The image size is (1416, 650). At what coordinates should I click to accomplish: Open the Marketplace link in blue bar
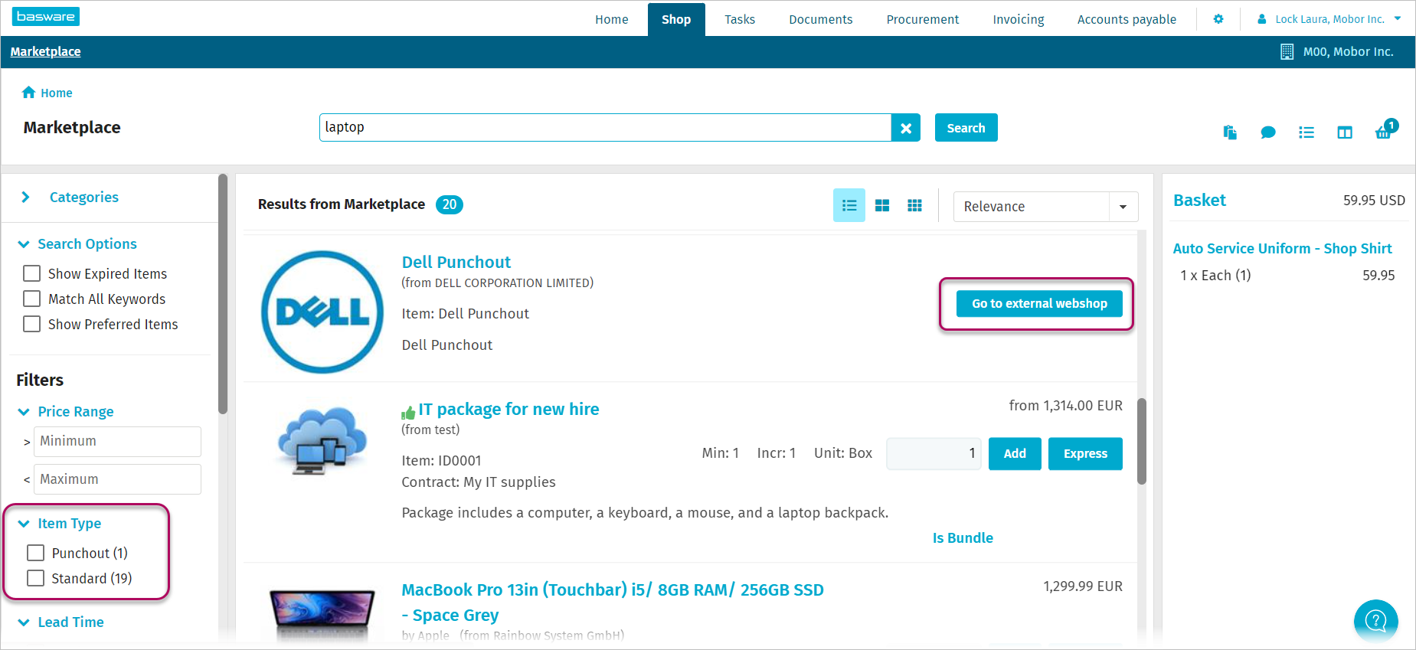tap(45, 52)
